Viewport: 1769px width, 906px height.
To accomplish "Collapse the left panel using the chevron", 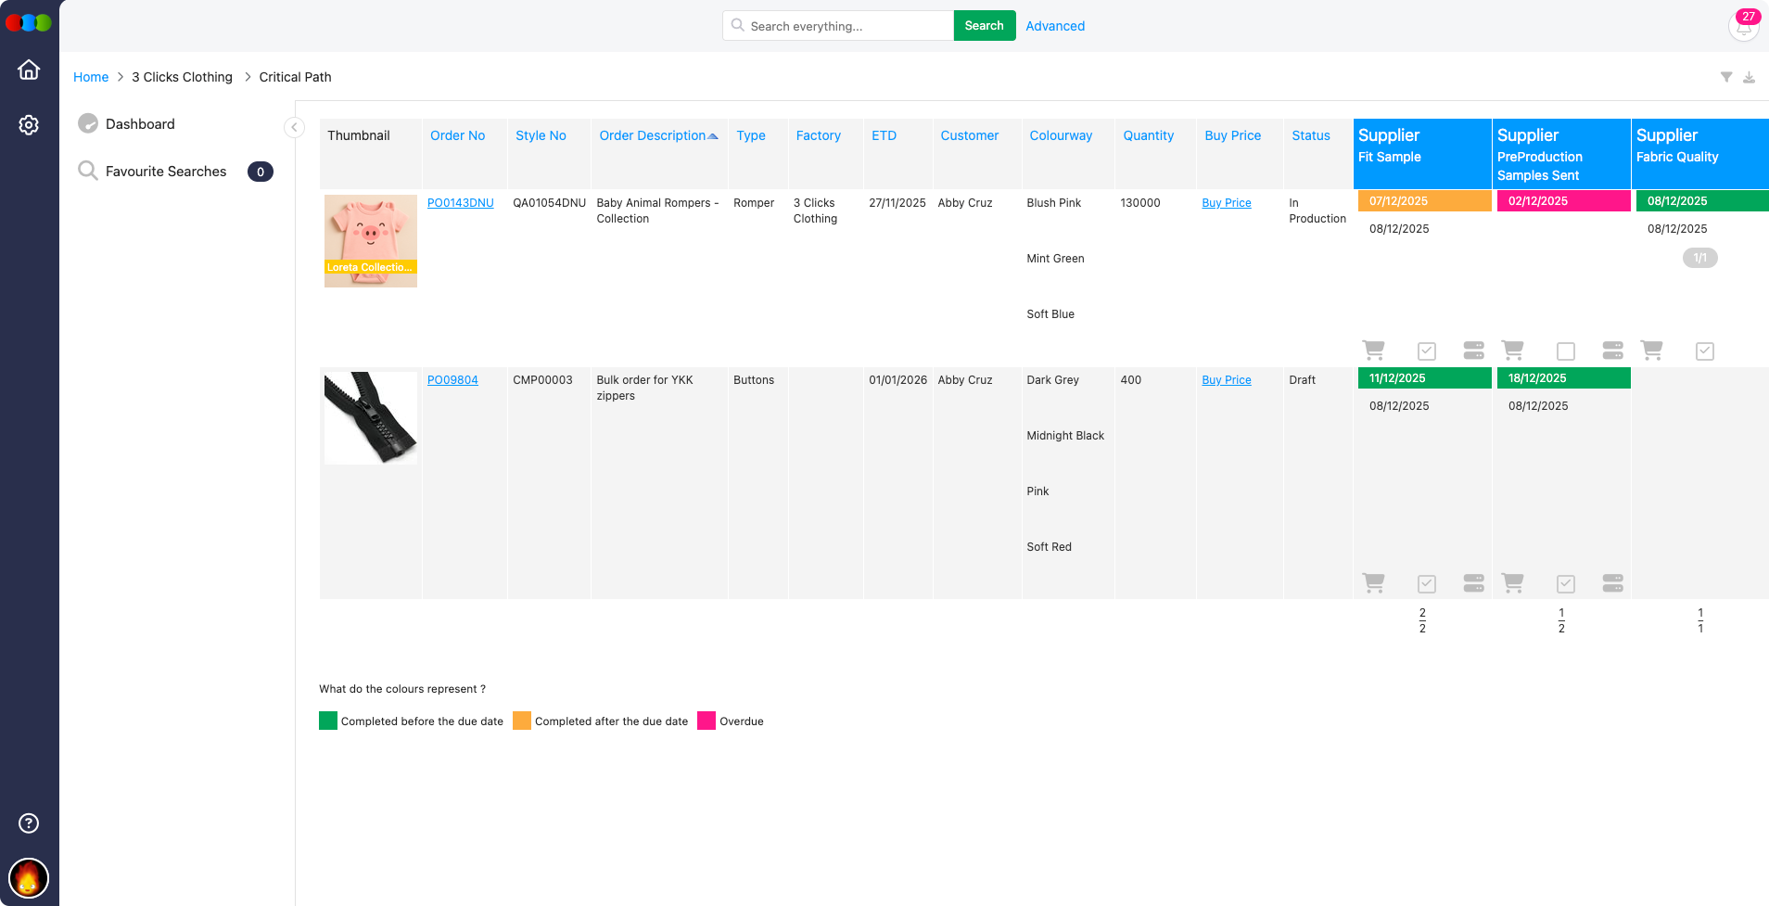I will pyautogui.click(x=295, y=127).
